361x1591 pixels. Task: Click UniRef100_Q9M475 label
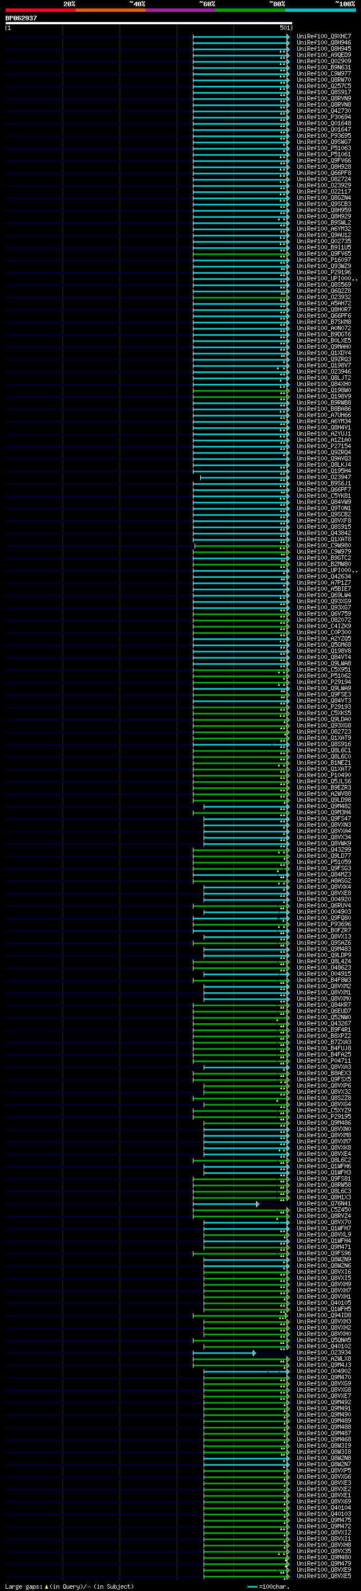[324, 1520]
